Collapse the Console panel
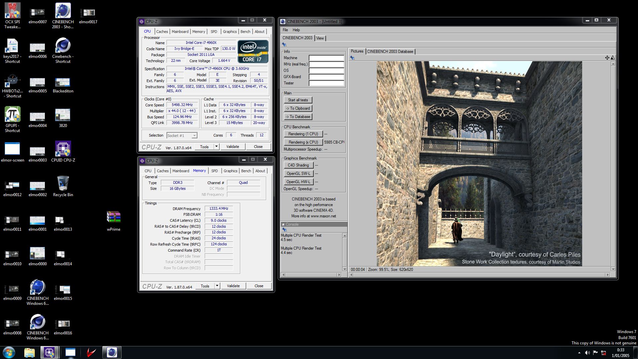The image size is (638, 359). click(x=283, y=224)
